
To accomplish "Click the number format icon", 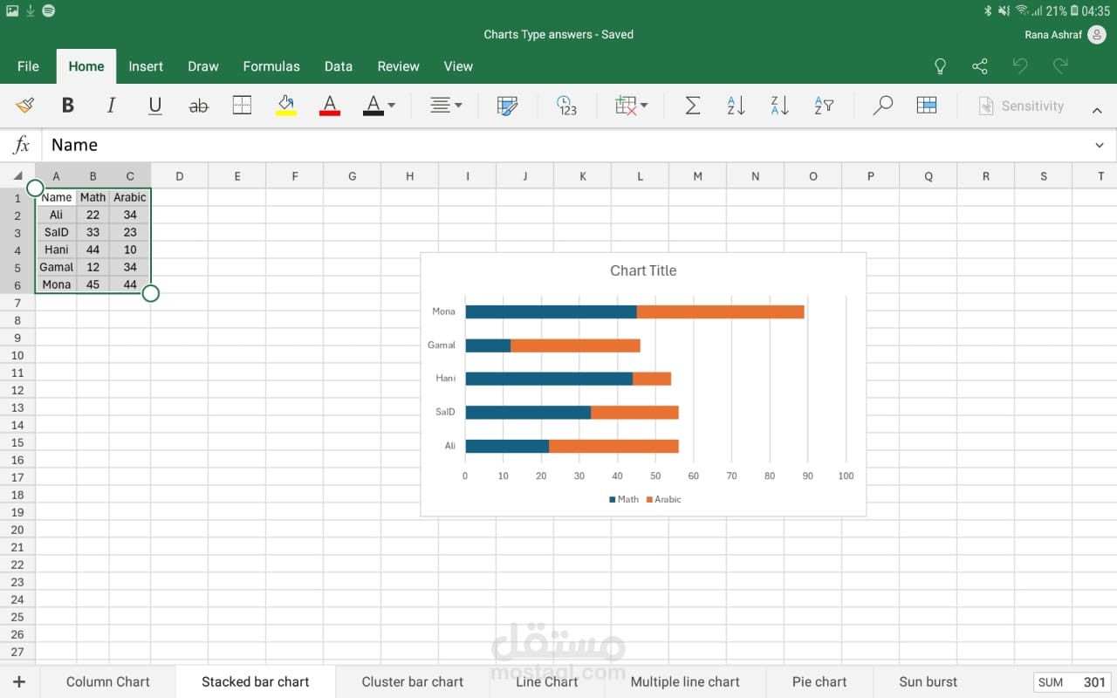I will (566, 106).
